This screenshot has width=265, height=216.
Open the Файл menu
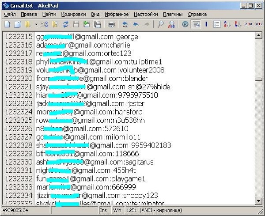pos(10,15)
